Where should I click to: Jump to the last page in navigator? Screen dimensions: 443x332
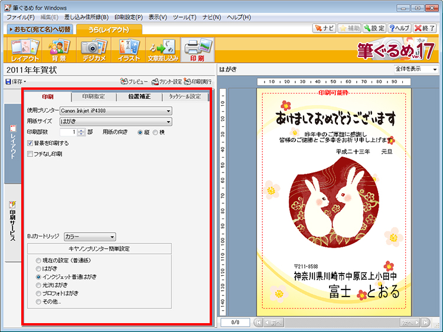point(425,322)
